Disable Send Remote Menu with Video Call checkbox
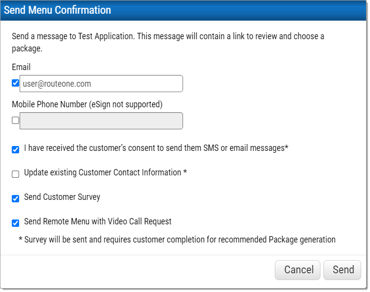The height and width of the screenshot is (292, 370). tap(15, 223)
